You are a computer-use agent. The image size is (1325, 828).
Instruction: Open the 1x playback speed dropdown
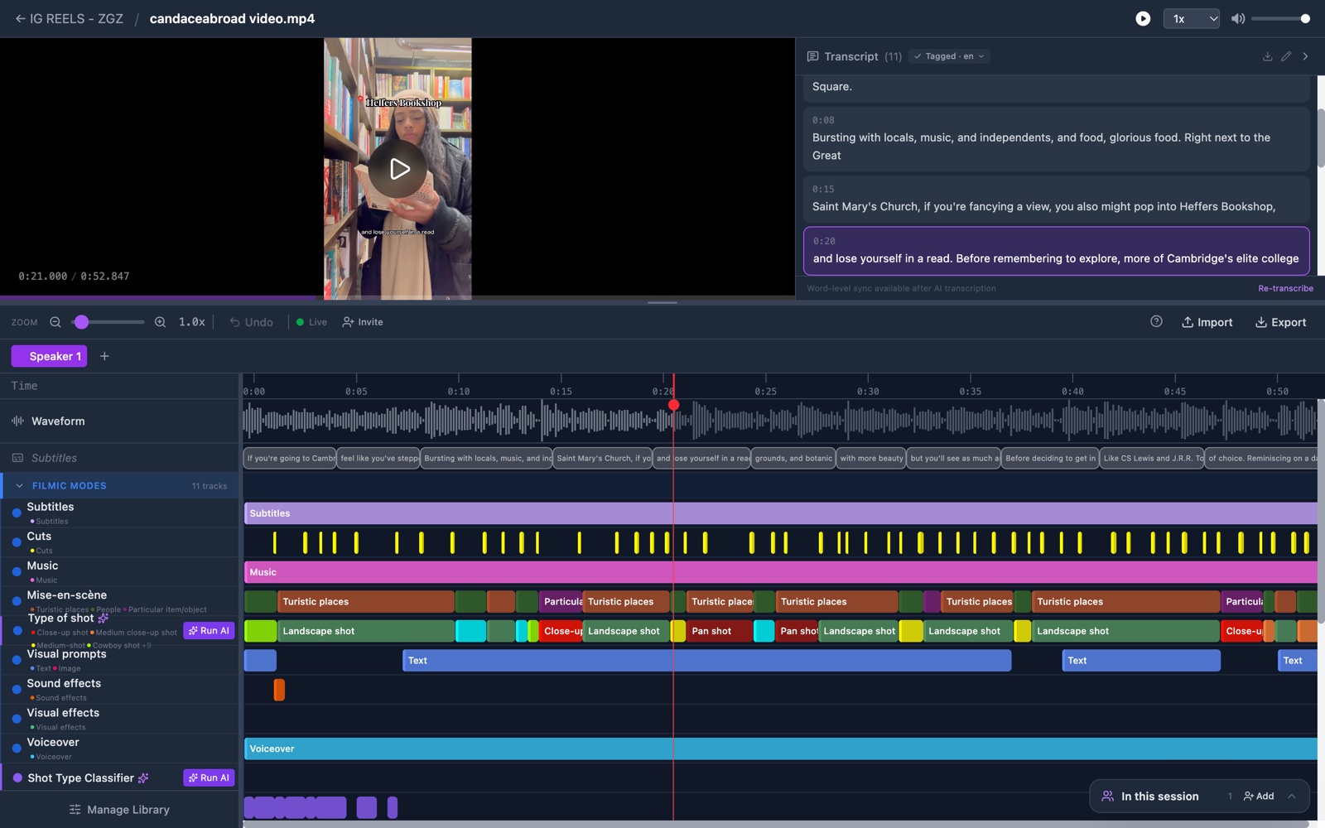click(x=1192, y=18)
